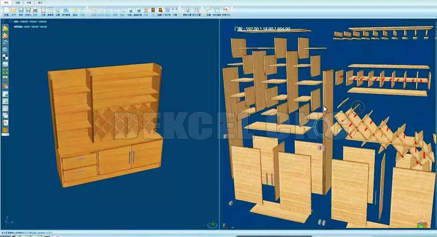Click the circular checkmark sidebar icon
Image resolution: width=437 pixels, height=237 pixels.
(x=5, y=50)
